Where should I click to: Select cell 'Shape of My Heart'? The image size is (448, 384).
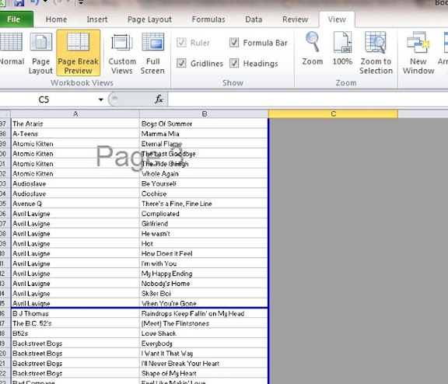[x=204, y=373]
